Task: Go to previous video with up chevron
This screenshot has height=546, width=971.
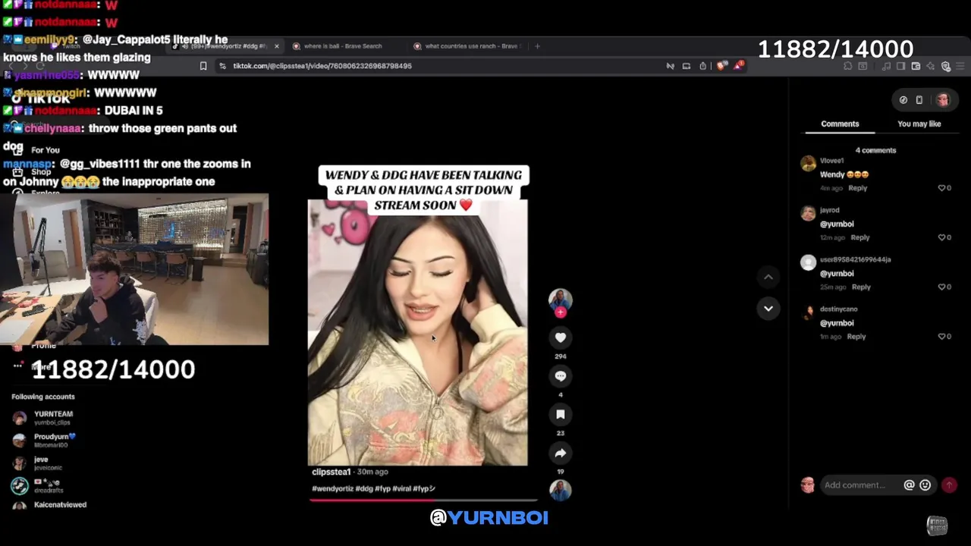Action: click(768, 277)
